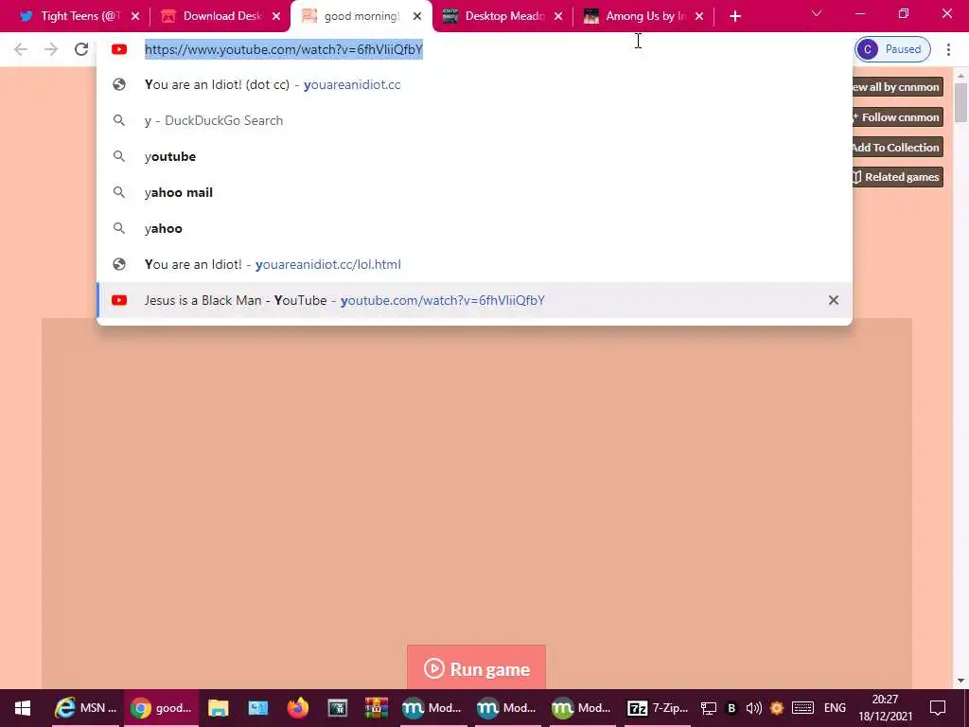
Task: Choose the 'y - DuckDuckGo Search' suggestion
Action: [474, 120]
